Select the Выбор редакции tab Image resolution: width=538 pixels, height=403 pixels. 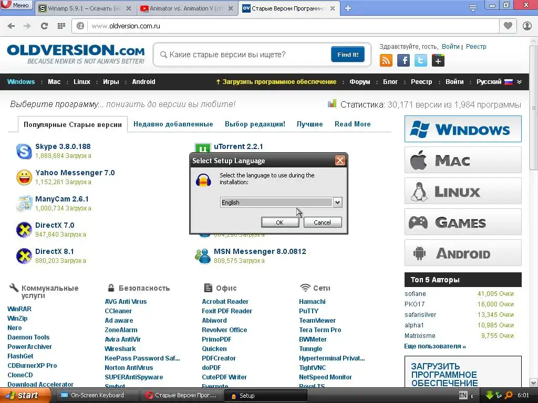click(x=255, y=124)
